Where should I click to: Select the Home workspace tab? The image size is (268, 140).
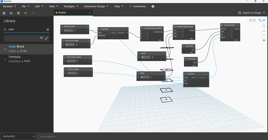pos(73,13)
